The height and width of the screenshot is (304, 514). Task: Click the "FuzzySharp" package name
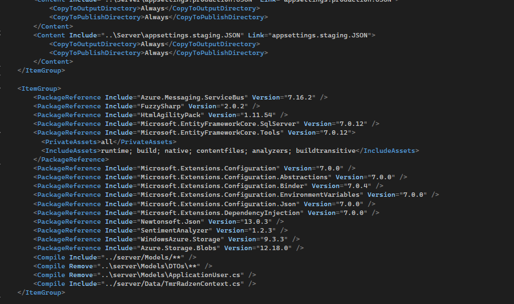(x=161, y=106)
